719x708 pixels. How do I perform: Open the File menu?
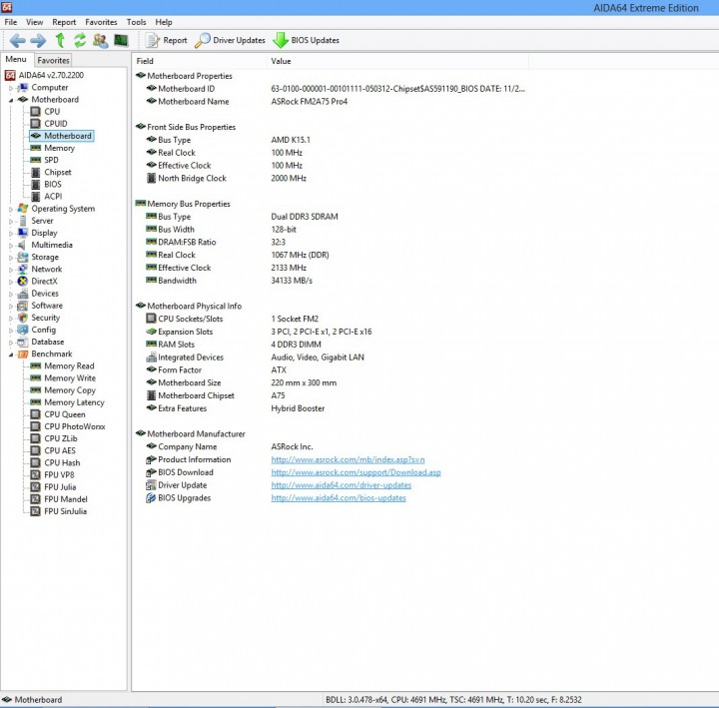pyautogui.click(x=11, y=22)
